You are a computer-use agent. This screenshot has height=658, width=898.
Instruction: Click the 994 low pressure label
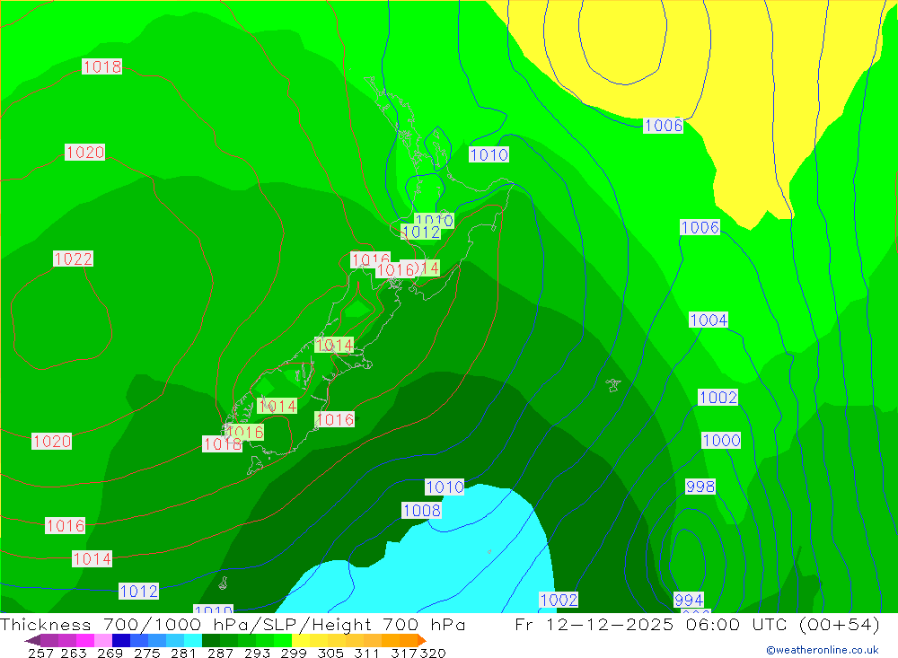[689, 601]
